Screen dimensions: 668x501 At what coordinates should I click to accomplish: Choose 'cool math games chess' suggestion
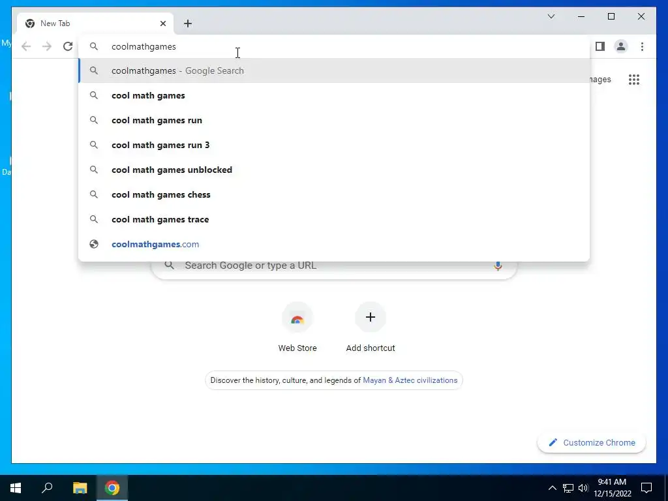334,194
